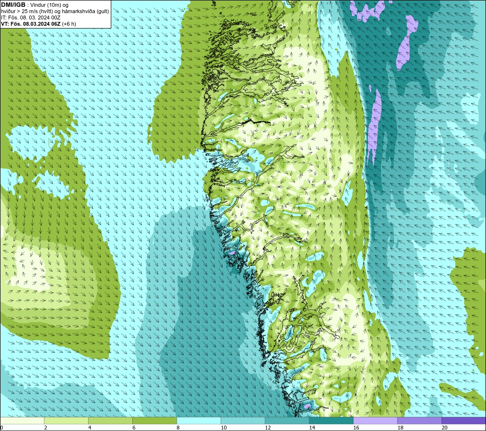The height and width of the screenshot is (431, 486).
Task: Click the legend label '2'
Action: click(x=46, y=428)
